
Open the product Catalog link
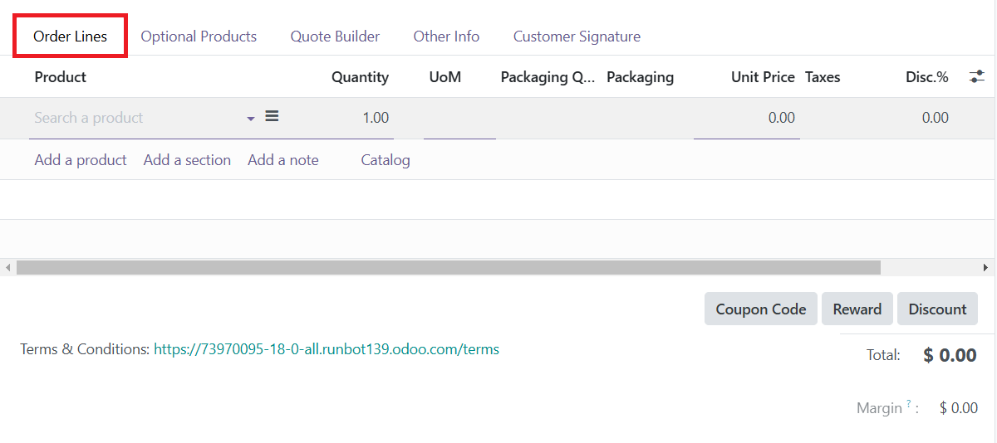click(386, 160)
